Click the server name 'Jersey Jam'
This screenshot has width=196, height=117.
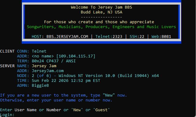pos(44,66)
